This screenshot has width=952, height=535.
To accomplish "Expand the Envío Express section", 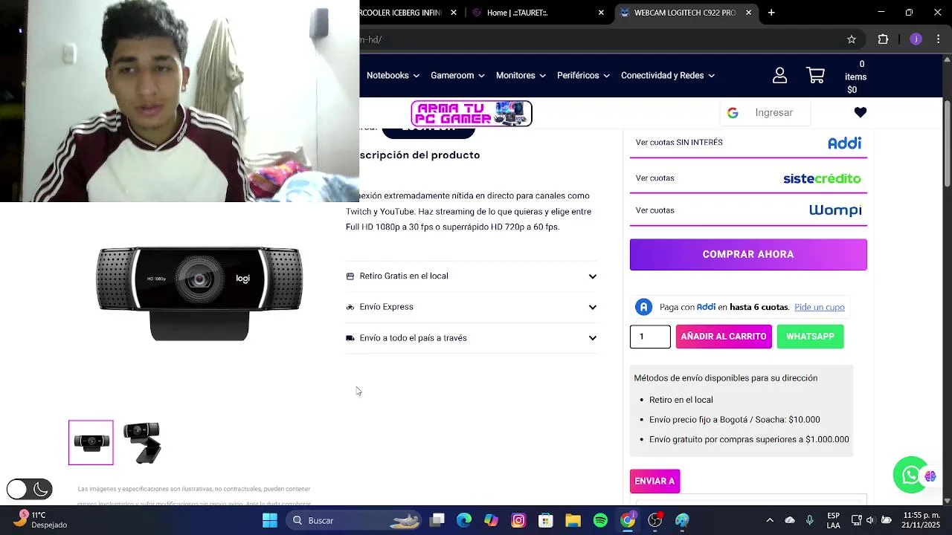I will click(472, 307).
